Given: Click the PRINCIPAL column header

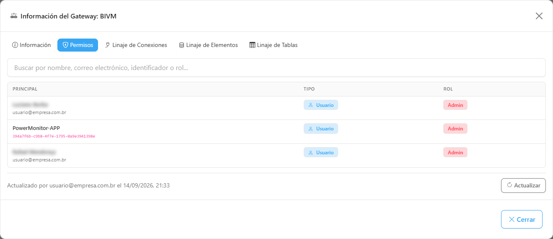Looking at the screenshot, I should click(x=25, y=89).
